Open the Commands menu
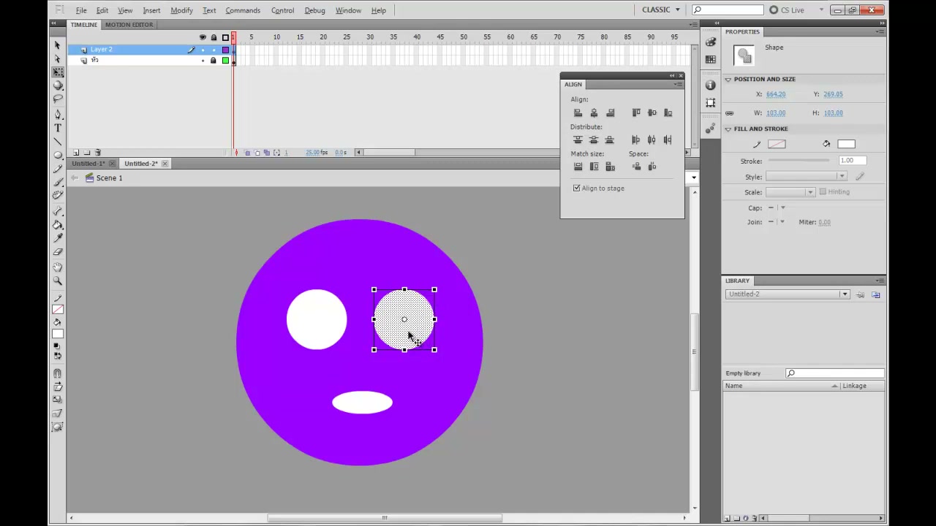The image size is (936, 526). click(x=243, y=10)
